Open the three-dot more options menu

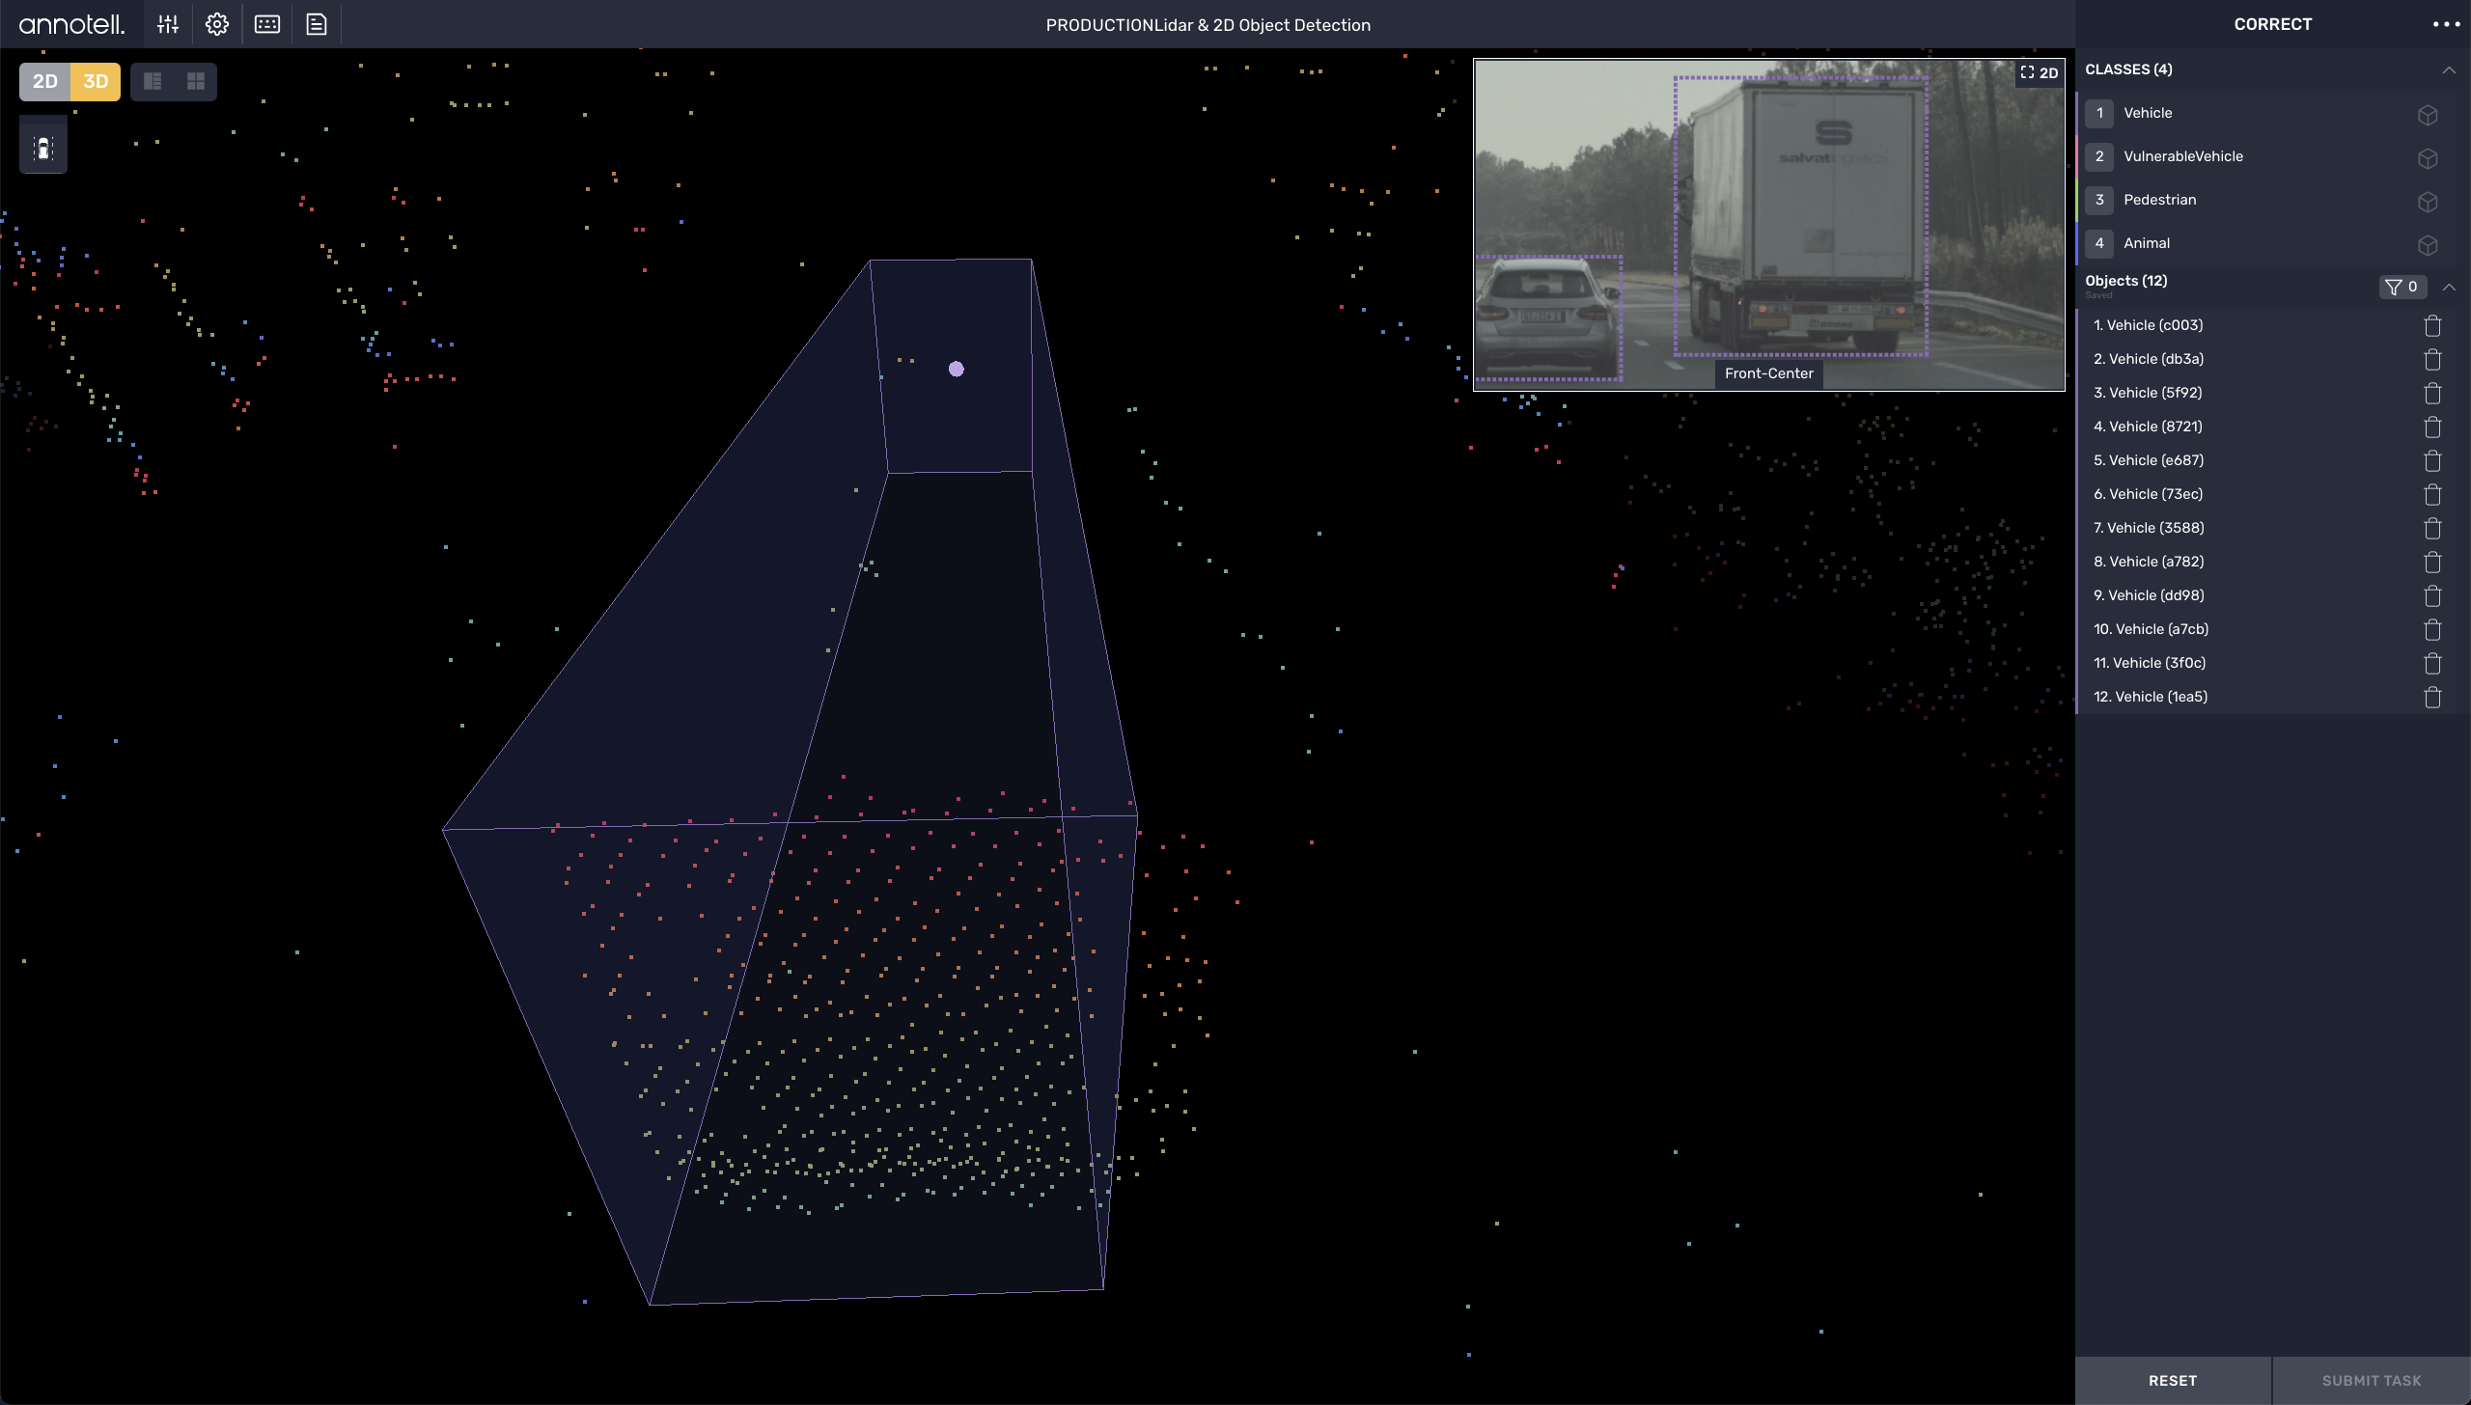tap(2447, 24)
